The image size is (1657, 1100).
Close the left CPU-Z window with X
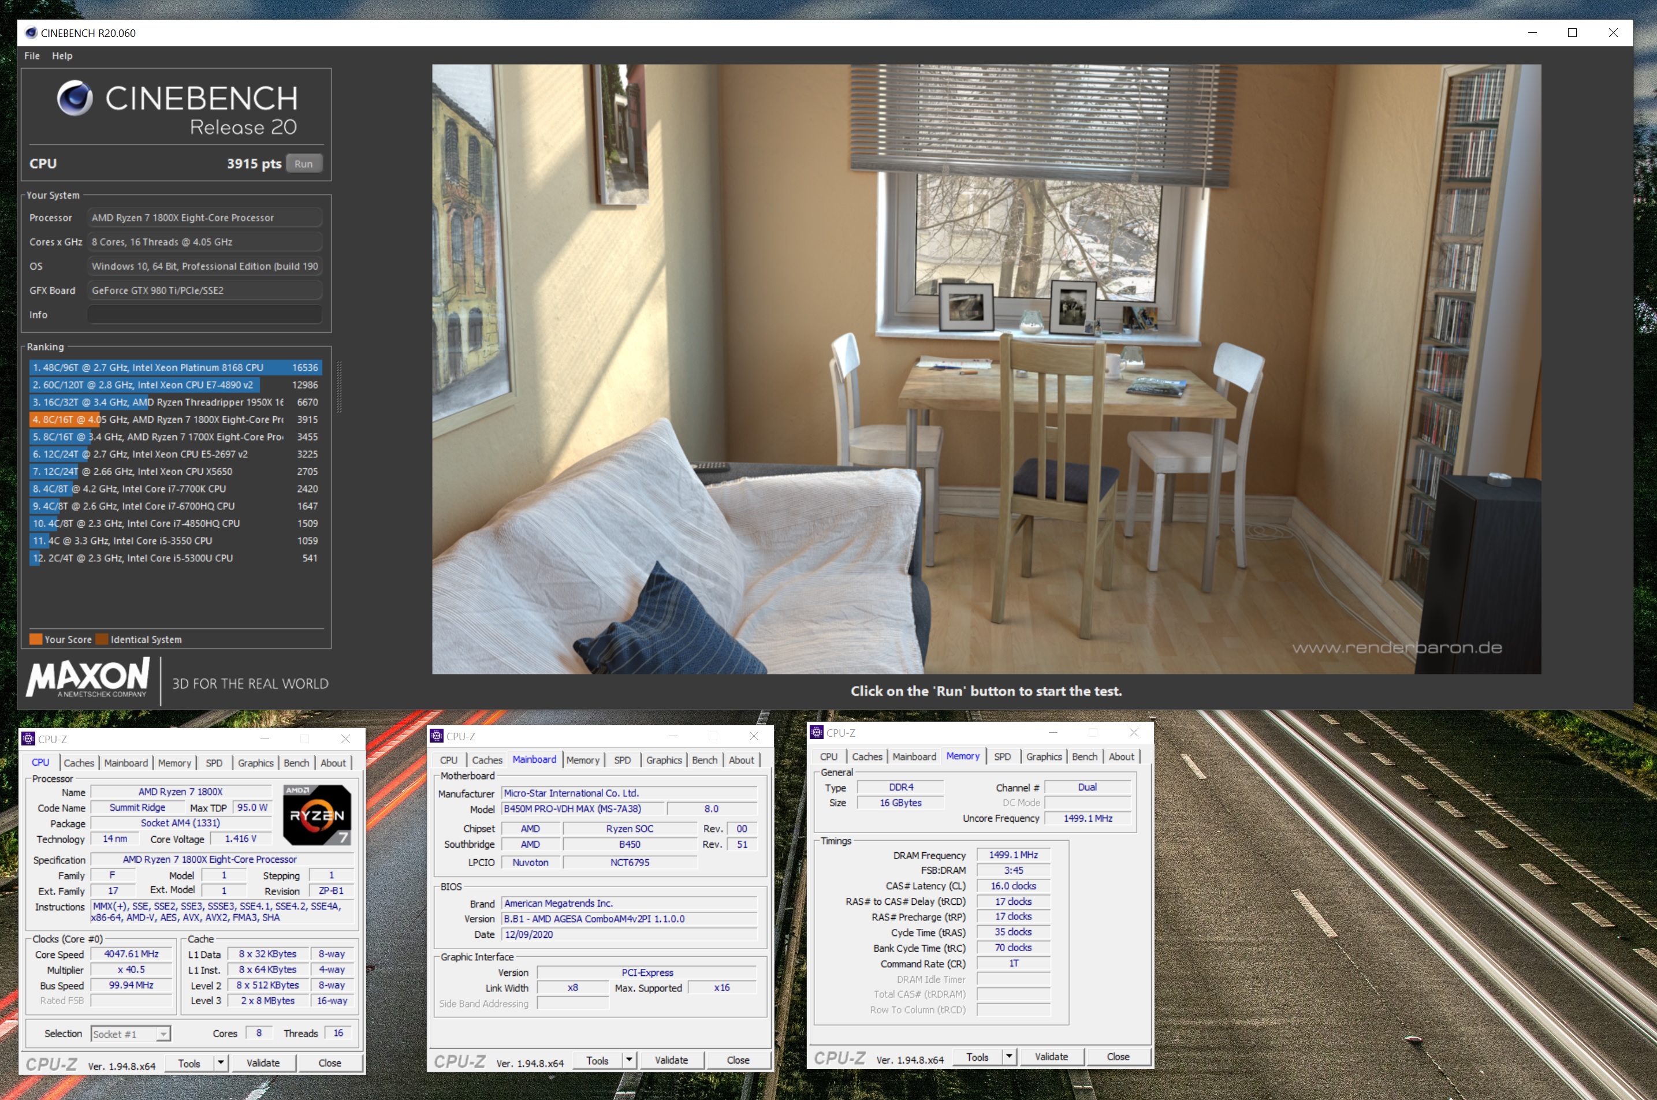click(x=345, y=739)
